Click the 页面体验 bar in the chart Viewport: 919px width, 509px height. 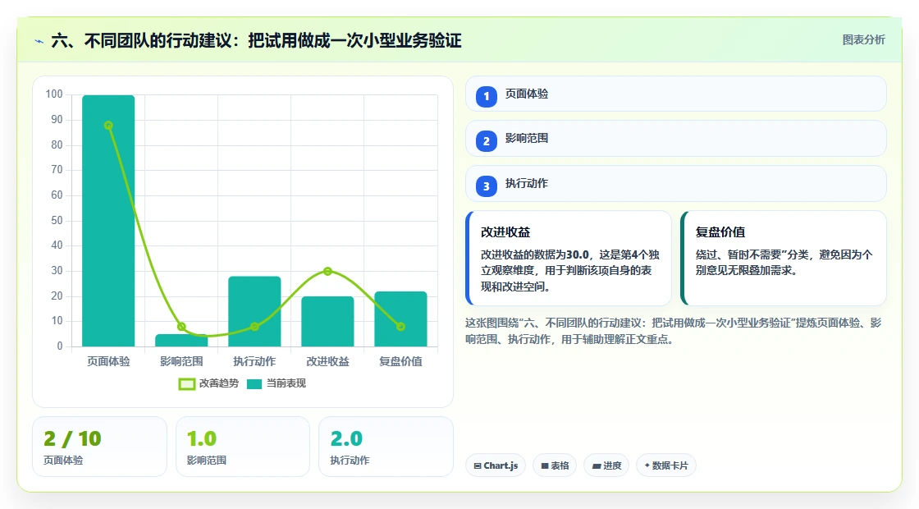pos(108,221)
